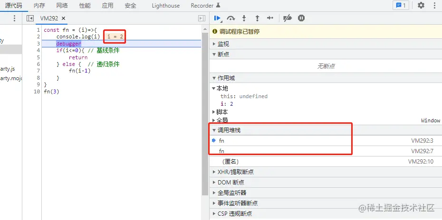Open the navigator more options menu
Screen dimensions: 442x220
click(x=14, y=18)
